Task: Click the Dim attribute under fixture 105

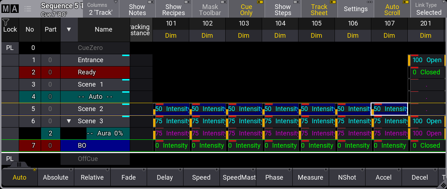Action: point(317,36)
